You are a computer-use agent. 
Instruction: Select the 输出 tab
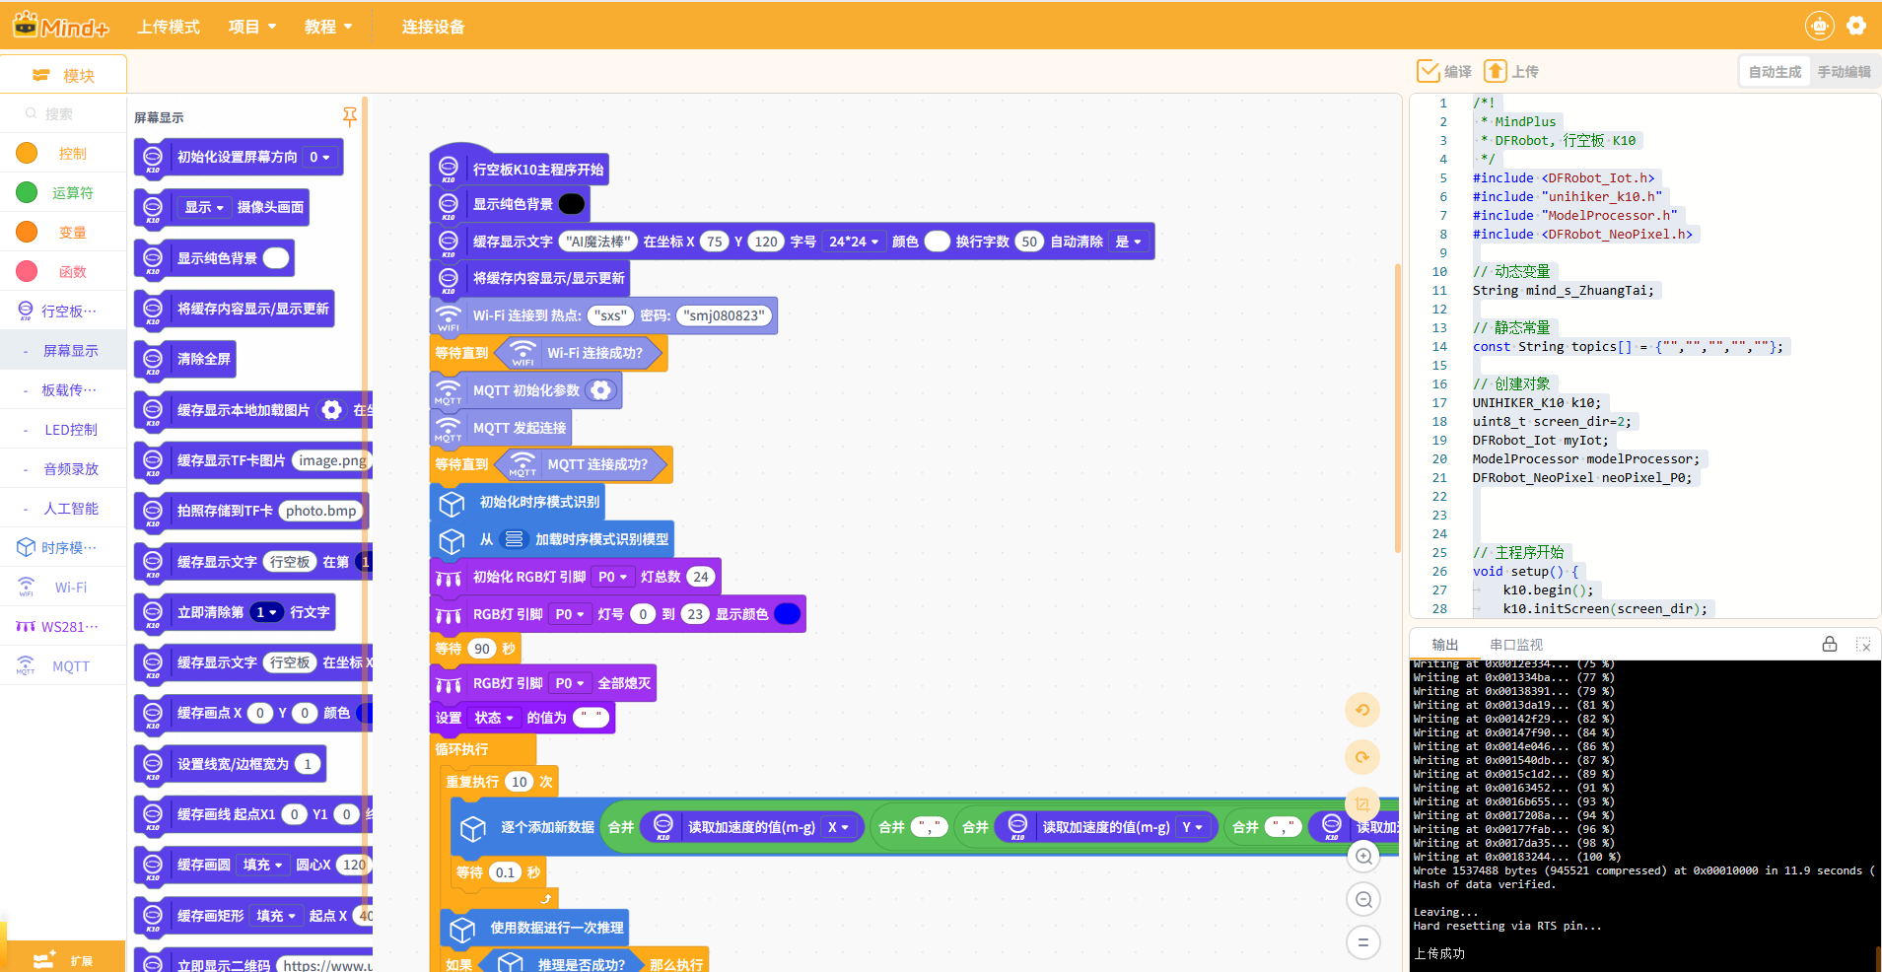coord(1444,645)
